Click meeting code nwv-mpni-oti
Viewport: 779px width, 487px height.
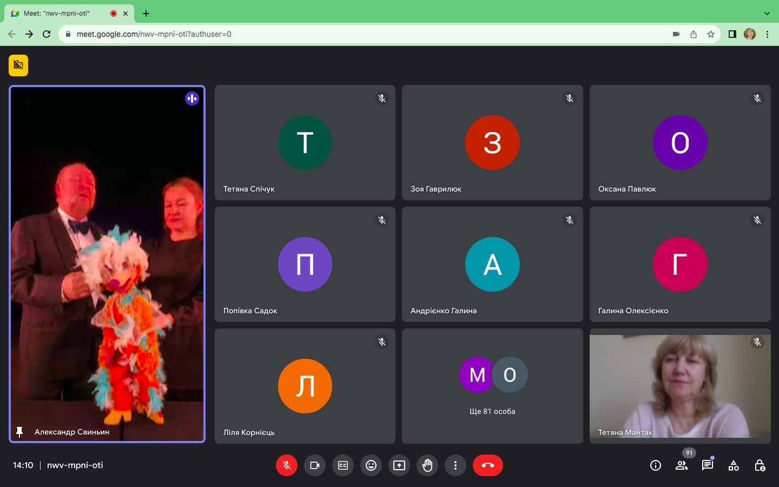coord(75,465)
